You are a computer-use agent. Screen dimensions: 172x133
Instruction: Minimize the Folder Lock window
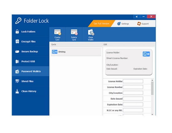tap(144, 17)
